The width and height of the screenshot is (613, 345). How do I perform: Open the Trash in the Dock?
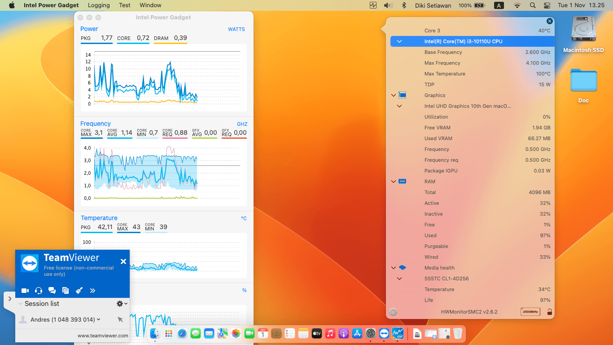[x=457, y=333]
